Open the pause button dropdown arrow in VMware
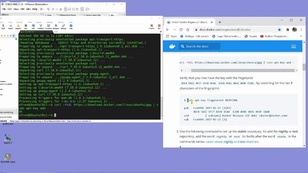308x173 pixels. (x=44, y=9)
